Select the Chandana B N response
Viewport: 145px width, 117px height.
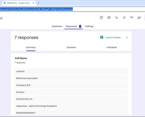(x=71, y=85)
